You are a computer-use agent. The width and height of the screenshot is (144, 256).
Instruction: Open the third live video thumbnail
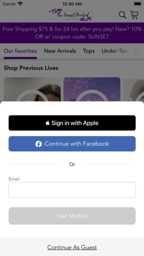click(x=133, y=90)
